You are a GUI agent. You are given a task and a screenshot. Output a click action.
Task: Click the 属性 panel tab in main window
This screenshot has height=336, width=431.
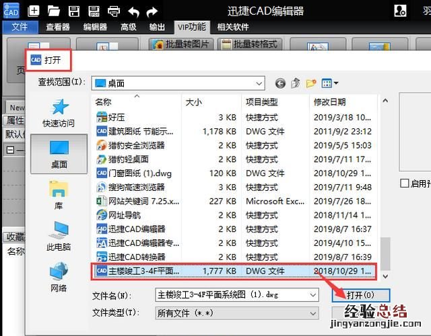coord(15,120)
